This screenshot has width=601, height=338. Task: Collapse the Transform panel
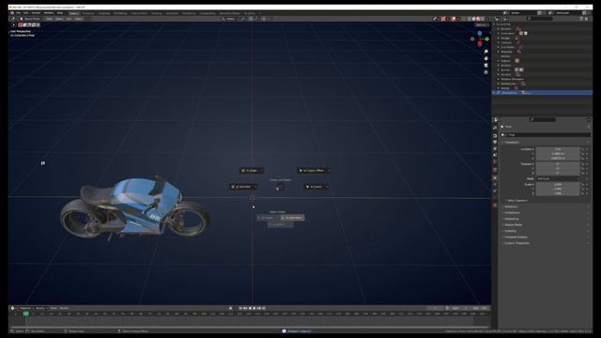pos(511,142)
